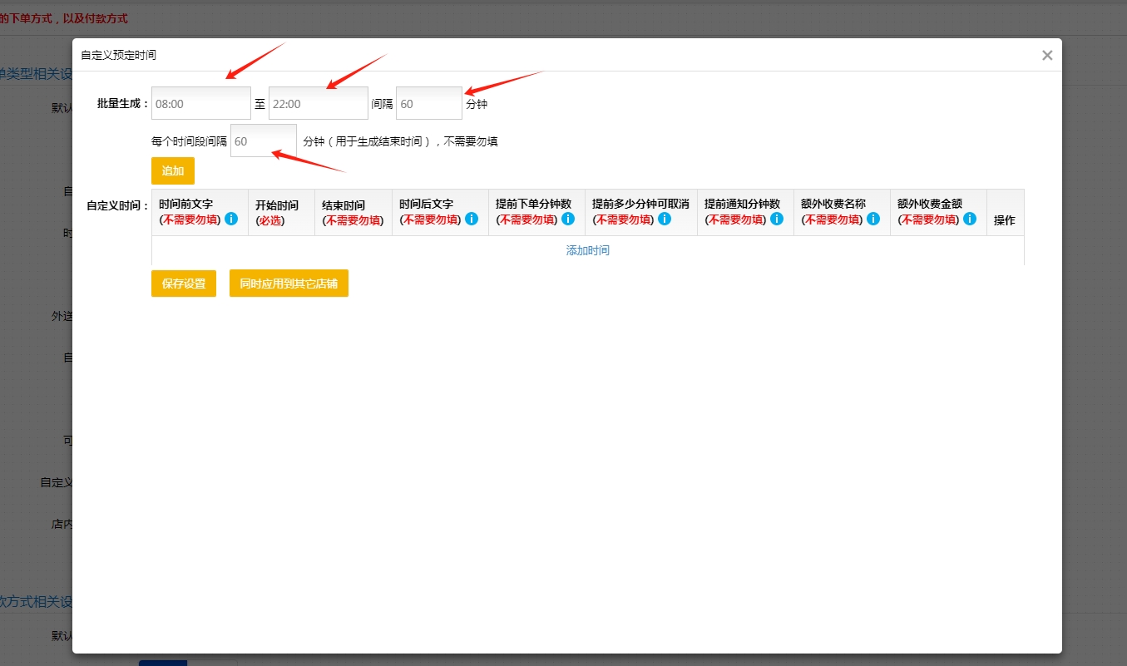
Task: Click info icon in 额外收费金额 column
Action: pos(970,219)
